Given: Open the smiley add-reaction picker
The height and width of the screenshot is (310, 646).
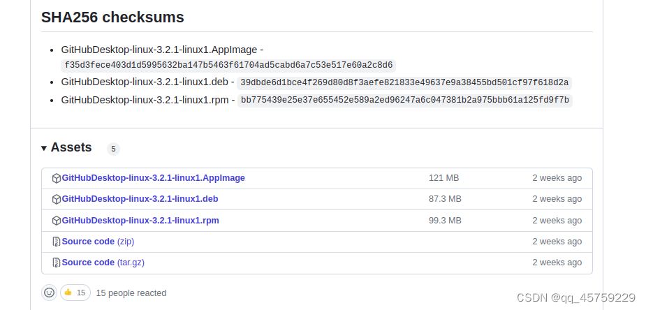Looking at the screenshot, I should coord(49,293).
